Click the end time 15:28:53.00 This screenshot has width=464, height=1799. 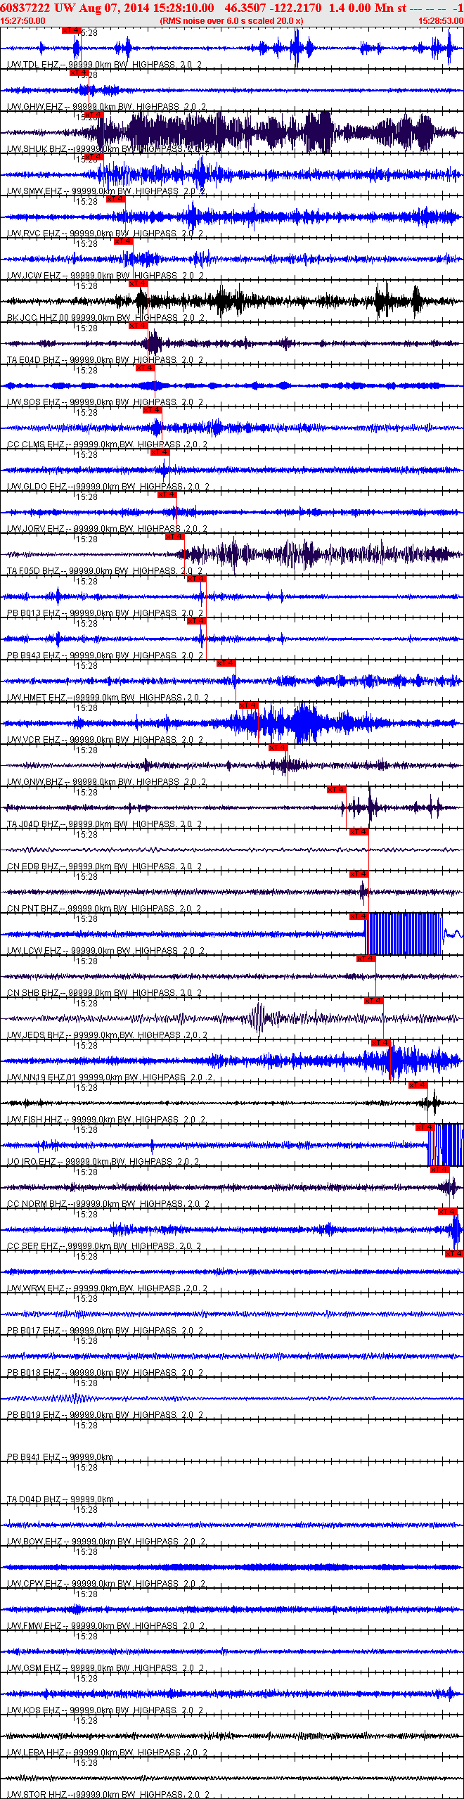pyautogui.click(x=441, y=21)
